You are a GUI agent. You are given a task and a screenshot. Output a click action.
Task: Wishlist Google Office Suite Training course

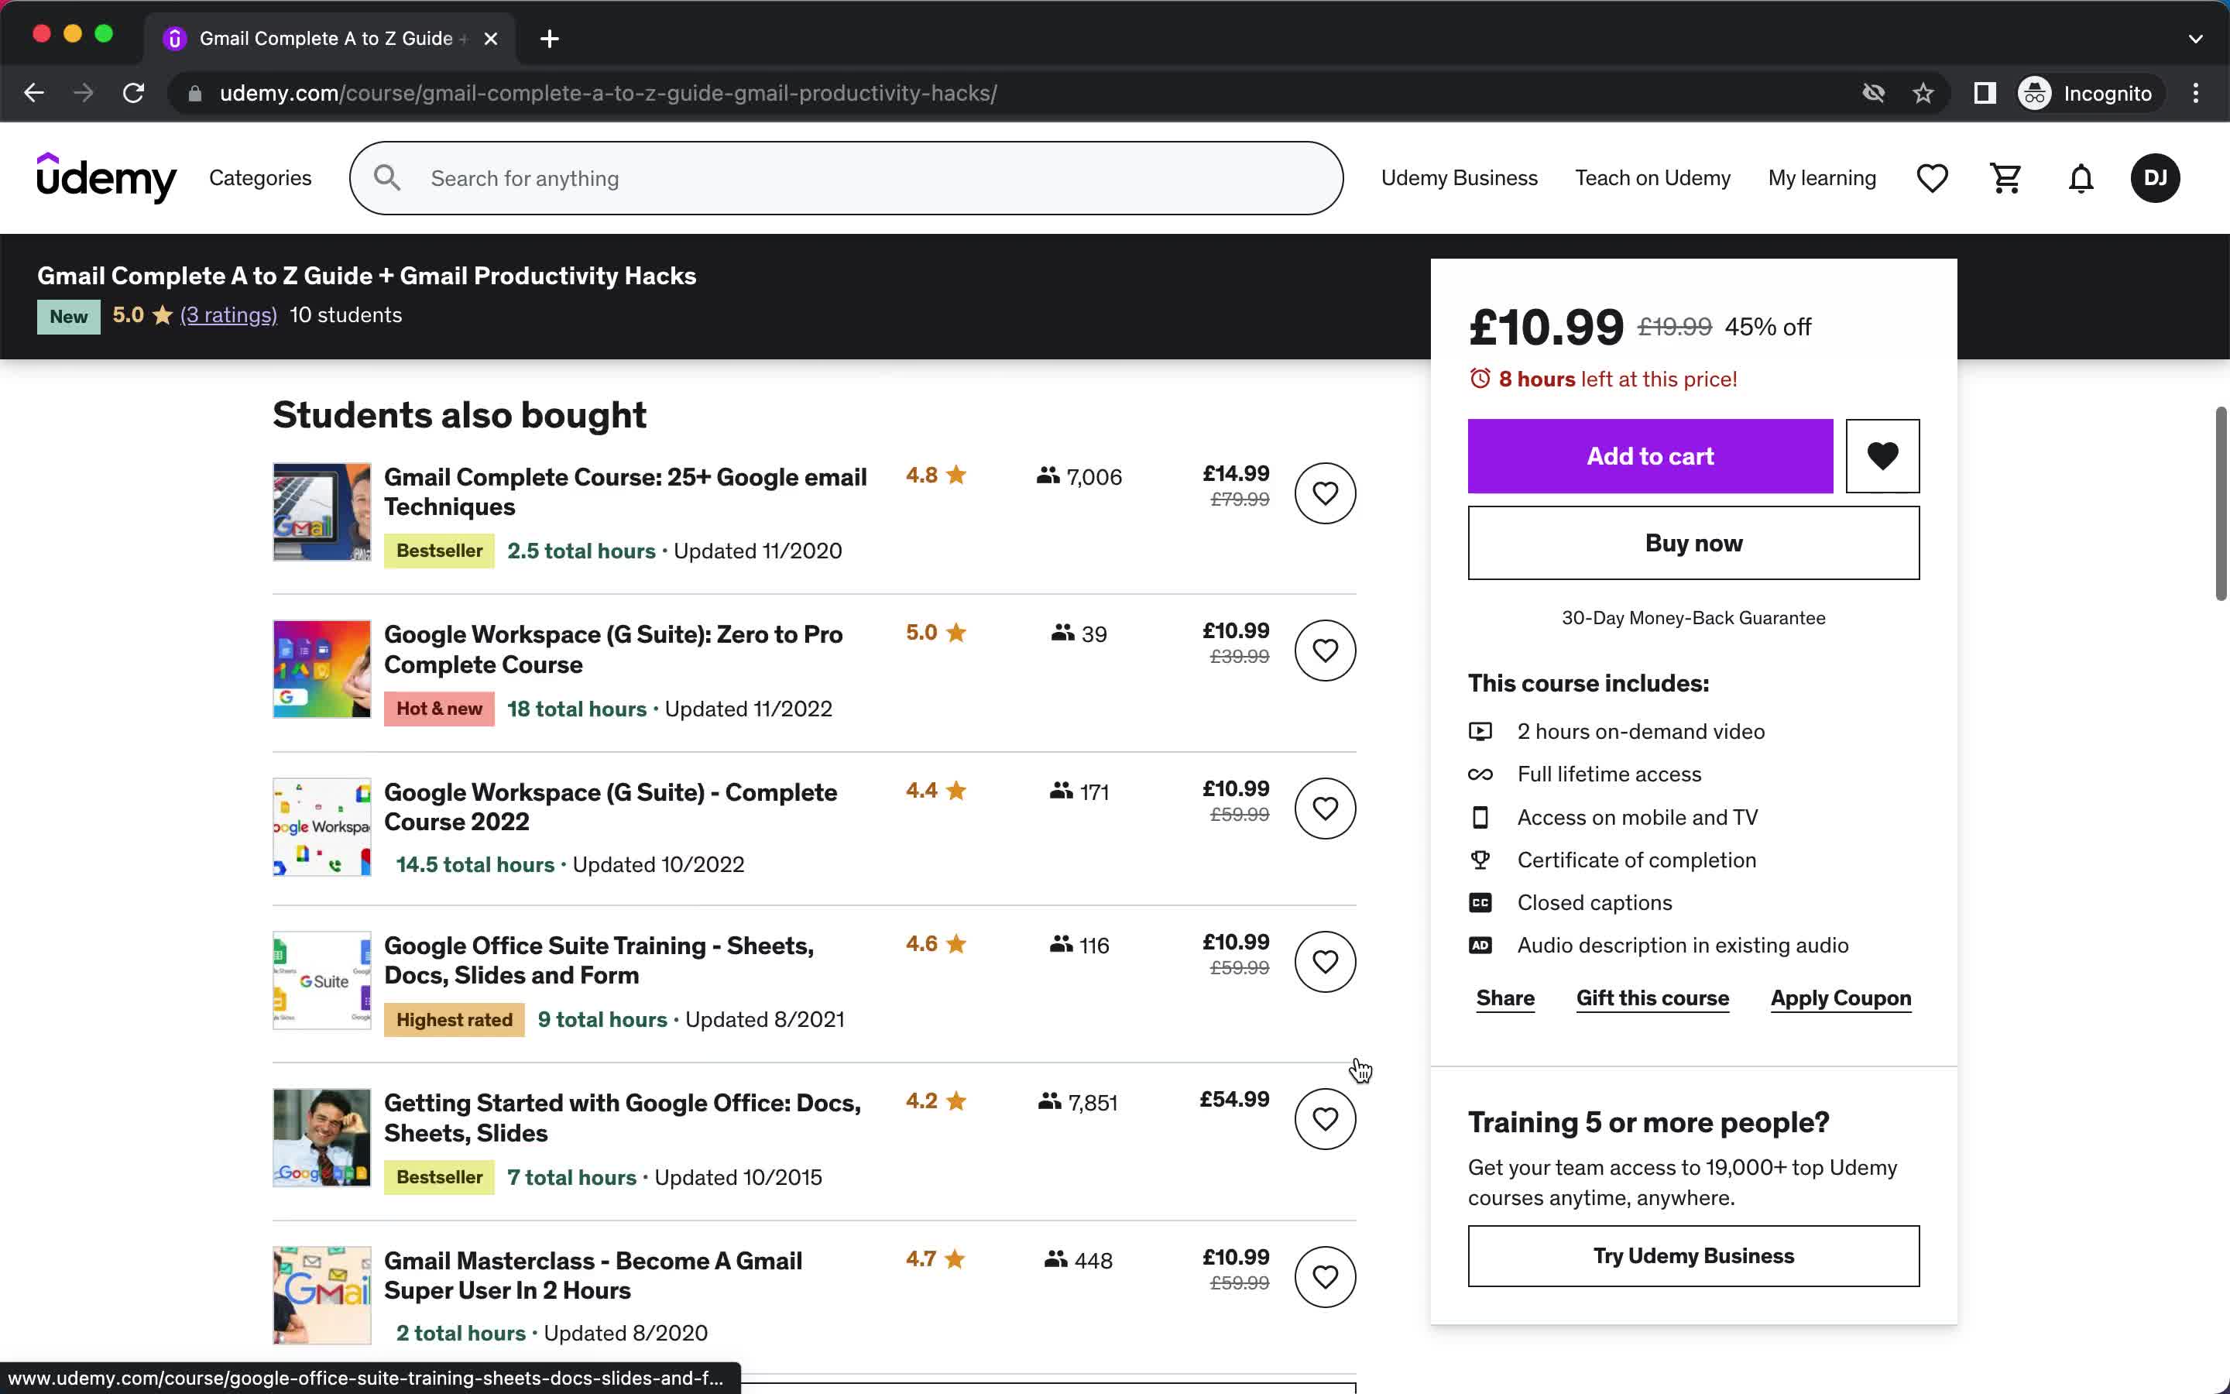(x=1324, y=962)
